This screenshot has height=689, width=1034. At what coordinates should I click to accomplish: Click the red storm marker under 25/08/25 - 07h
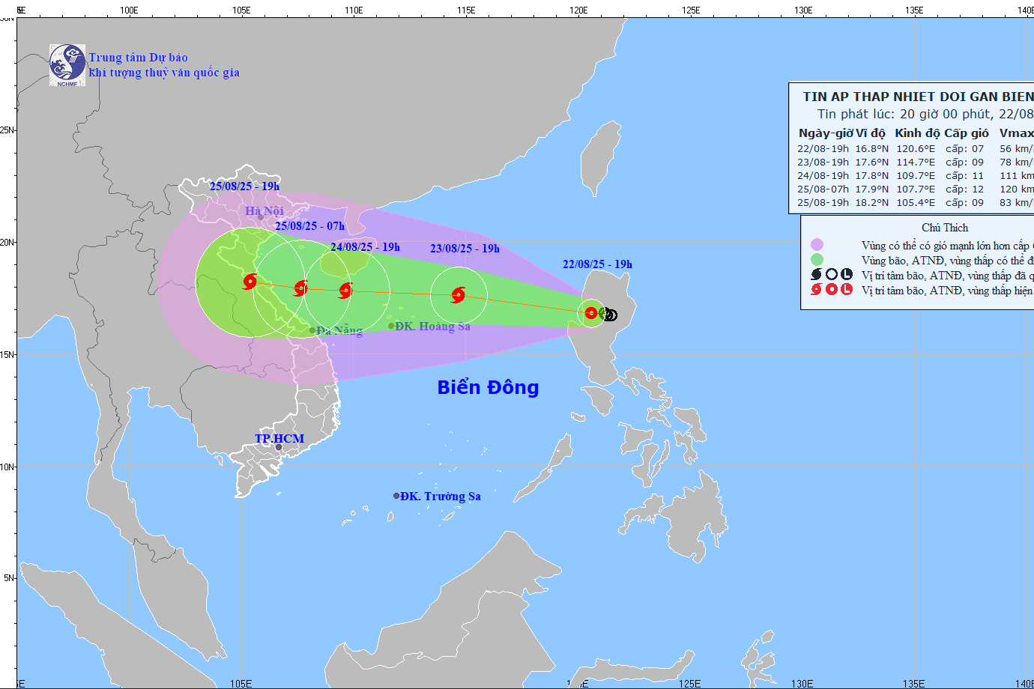point(300,288)
